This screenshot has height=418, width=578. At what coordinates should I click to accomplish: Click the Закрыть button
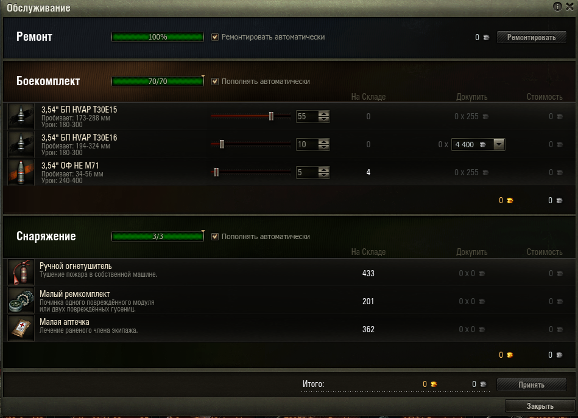[540, 406]
